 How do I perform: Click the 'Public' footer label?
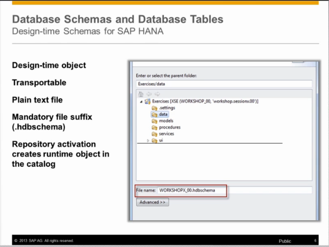point(285,241)
